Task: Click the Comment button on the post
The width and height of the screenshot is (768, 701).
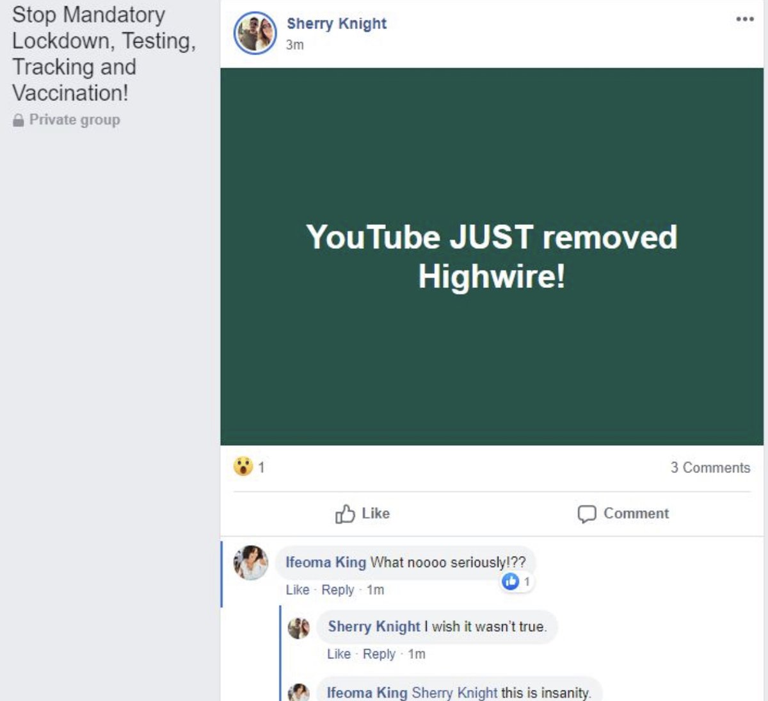Action: tap(623, 513)
